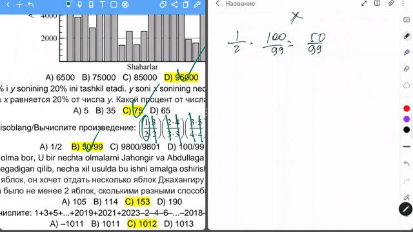The height and width of the screenshot is (232, 413).
Task: Select the lasso selection tool in notes
Action: pos(407,86)
